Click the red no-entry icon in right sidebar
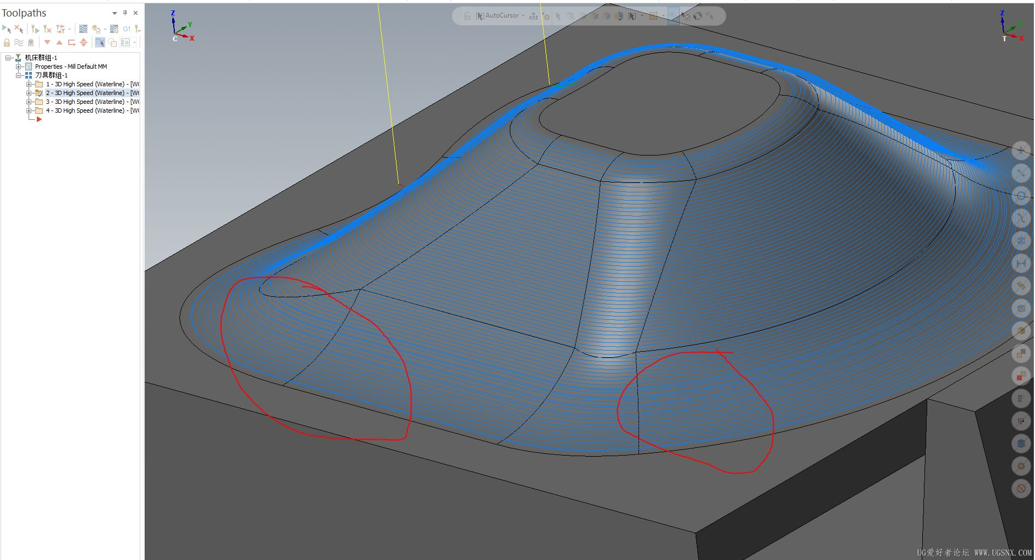1035x560 pixels. [x=1021, y=489]
